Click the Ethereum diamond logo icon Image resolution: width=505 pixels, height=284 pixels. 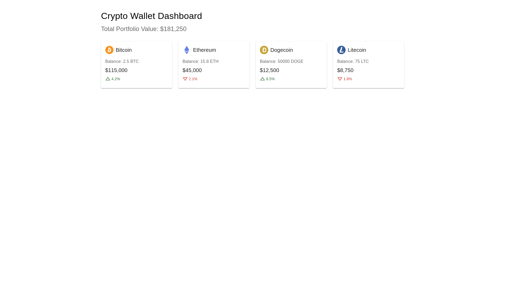186,50
